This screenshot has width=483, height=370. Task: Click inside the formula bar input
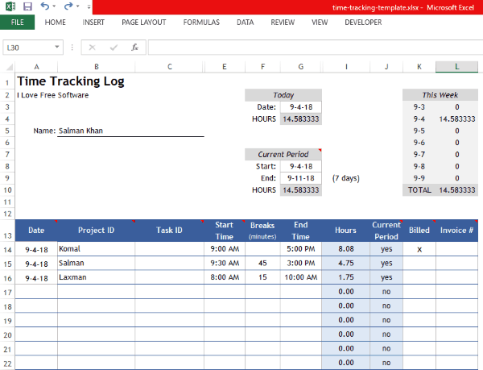[x=314, y=48]
